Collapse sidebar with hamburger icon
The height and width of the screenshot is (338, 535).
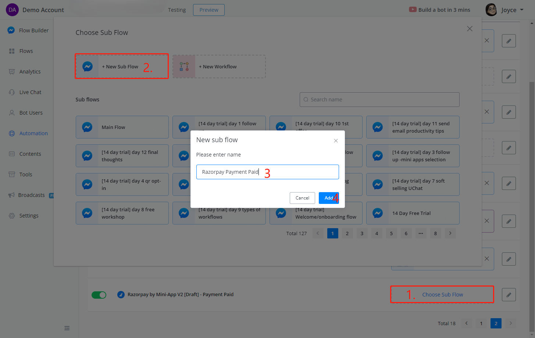[67, 328]
